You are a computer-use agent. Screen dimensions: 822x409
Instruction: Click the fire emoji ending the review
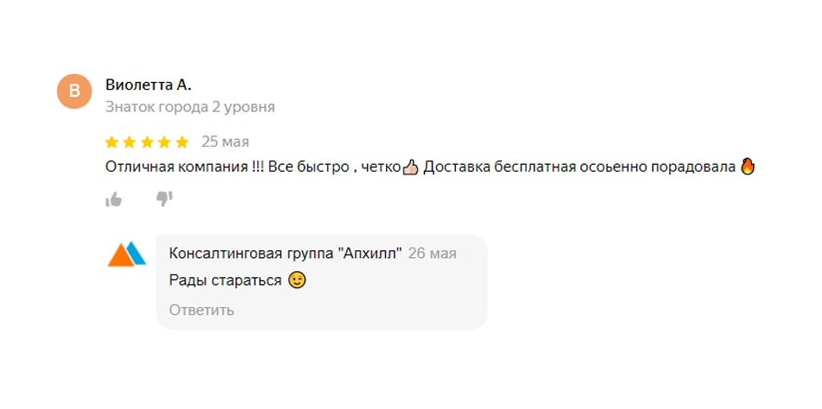pyautogui.click(x=748, y=167)
